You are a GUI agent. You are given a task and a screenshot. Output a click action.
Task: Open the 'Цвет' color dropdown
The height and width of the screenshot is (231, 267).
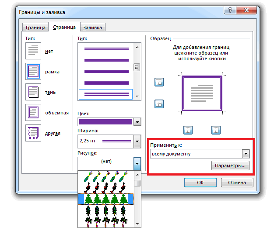(x=137, y=122)
